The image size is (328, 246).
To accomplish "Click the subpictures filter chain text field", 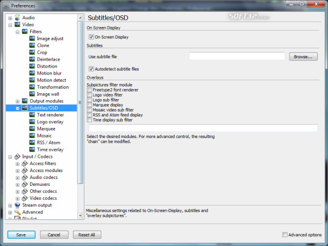I will [x=203, y=128].
